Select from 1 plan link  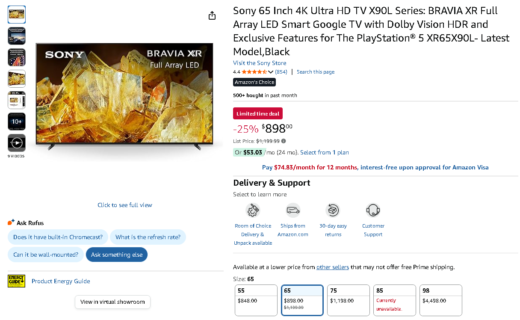coord(325,152)
